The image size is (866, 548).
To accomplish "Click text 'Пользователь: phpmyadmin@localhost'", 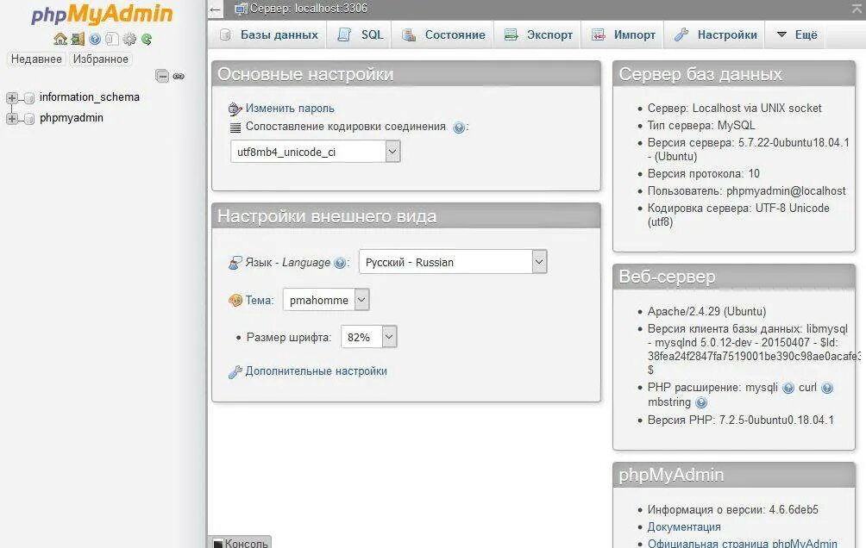I will click(746, 191).
